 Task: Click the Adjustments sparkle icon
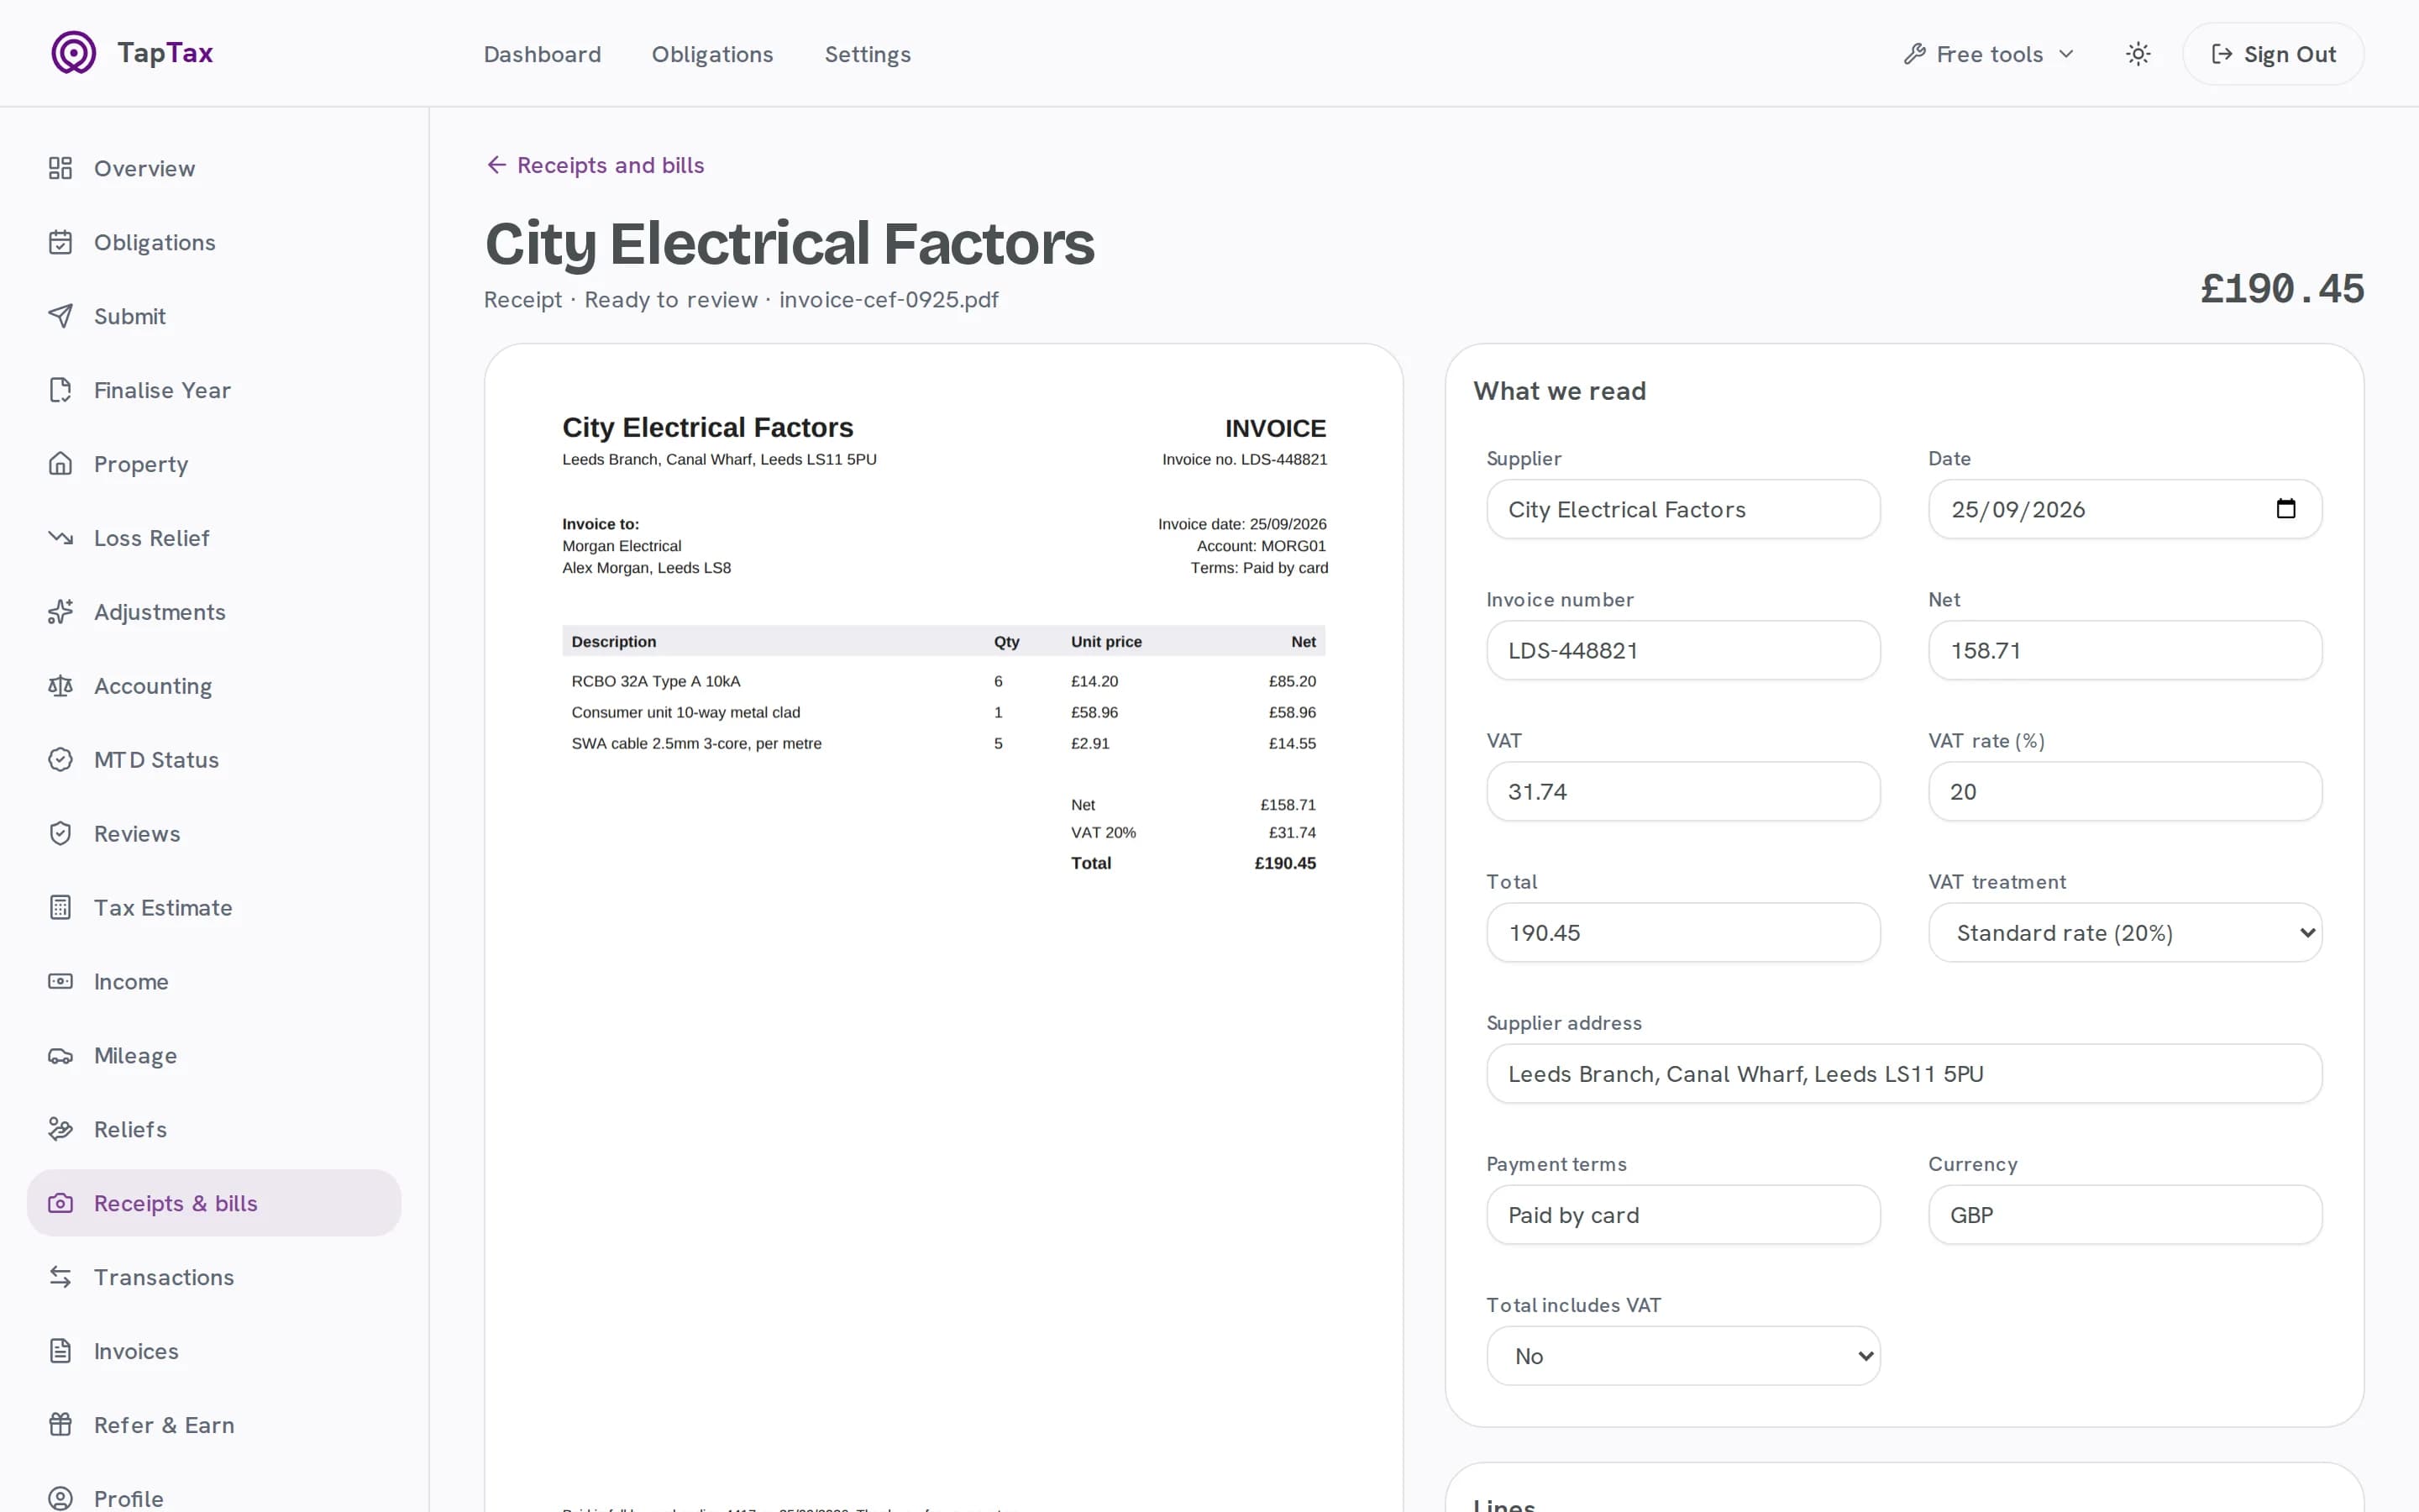pyautogui.click(x=61, y=612)
